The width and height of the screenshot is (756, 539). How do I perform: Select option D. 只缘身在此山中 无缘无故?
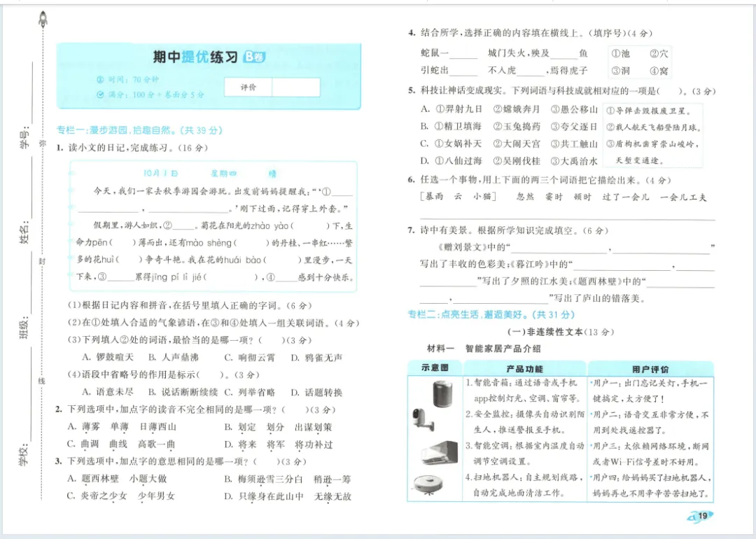(288, 496)
